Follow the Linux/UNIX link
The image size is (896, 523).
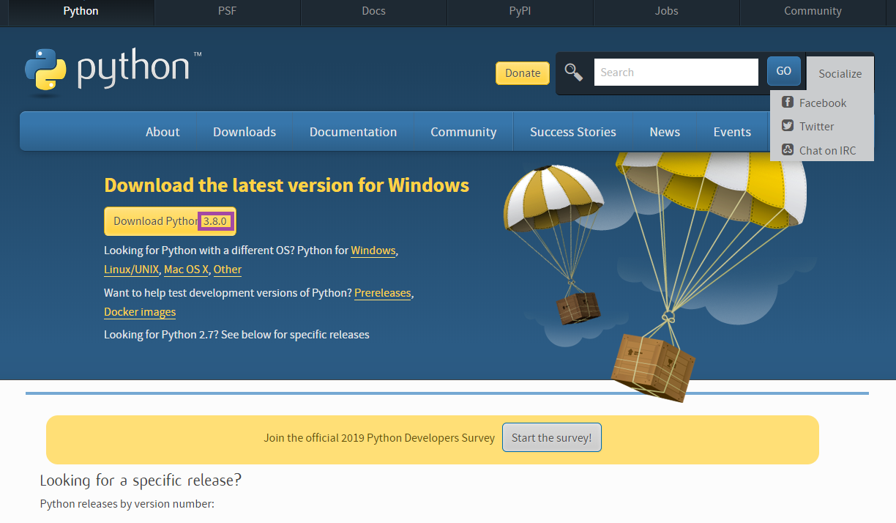coord(132,270)
